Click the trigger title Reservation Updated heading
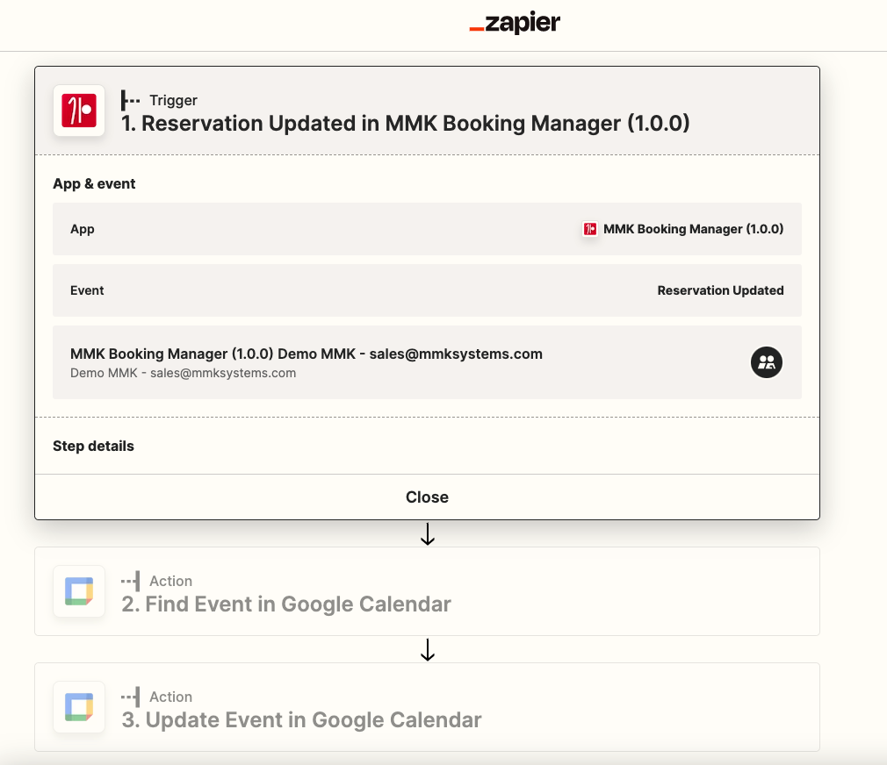This screenshot has height=765, width=887. pyautogui.click(x=406, y=123)
